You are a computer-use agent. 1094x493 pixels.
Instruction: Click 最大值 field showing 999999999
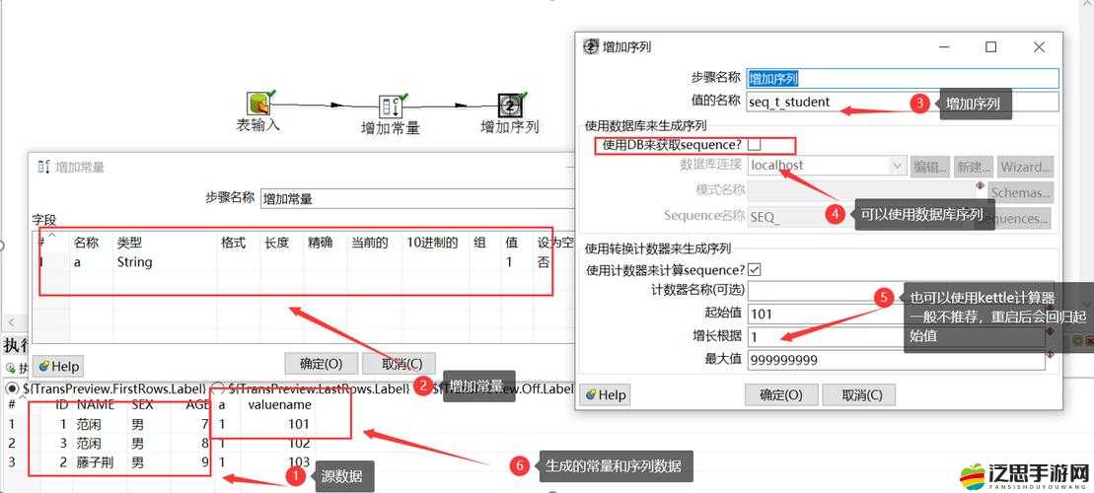(x=896, y=360)
